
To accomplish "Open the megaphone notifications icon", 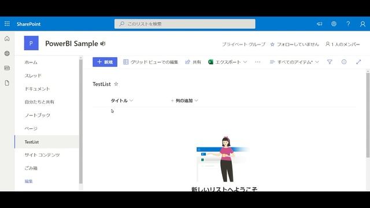I will (x=320, y=24).
